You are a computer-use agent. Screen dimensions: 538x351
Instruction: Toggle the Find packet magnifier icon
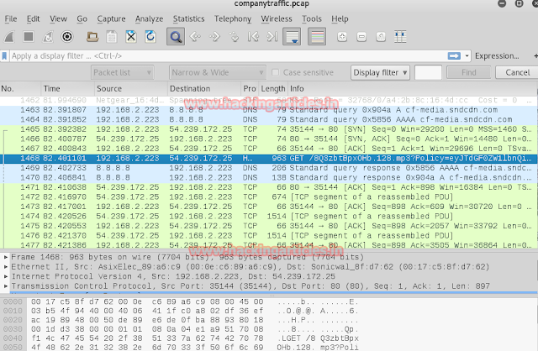[176, 37]
